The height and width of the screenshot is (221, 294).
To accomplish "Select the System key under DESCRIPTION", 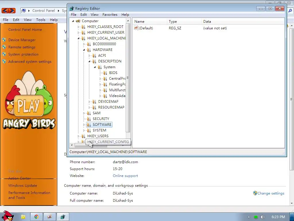I will (109, 67).
